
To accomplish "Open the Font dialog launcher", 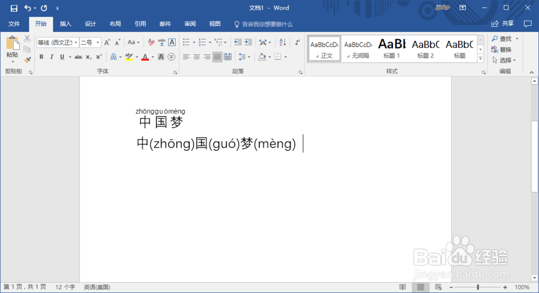I will coord(175,73).
